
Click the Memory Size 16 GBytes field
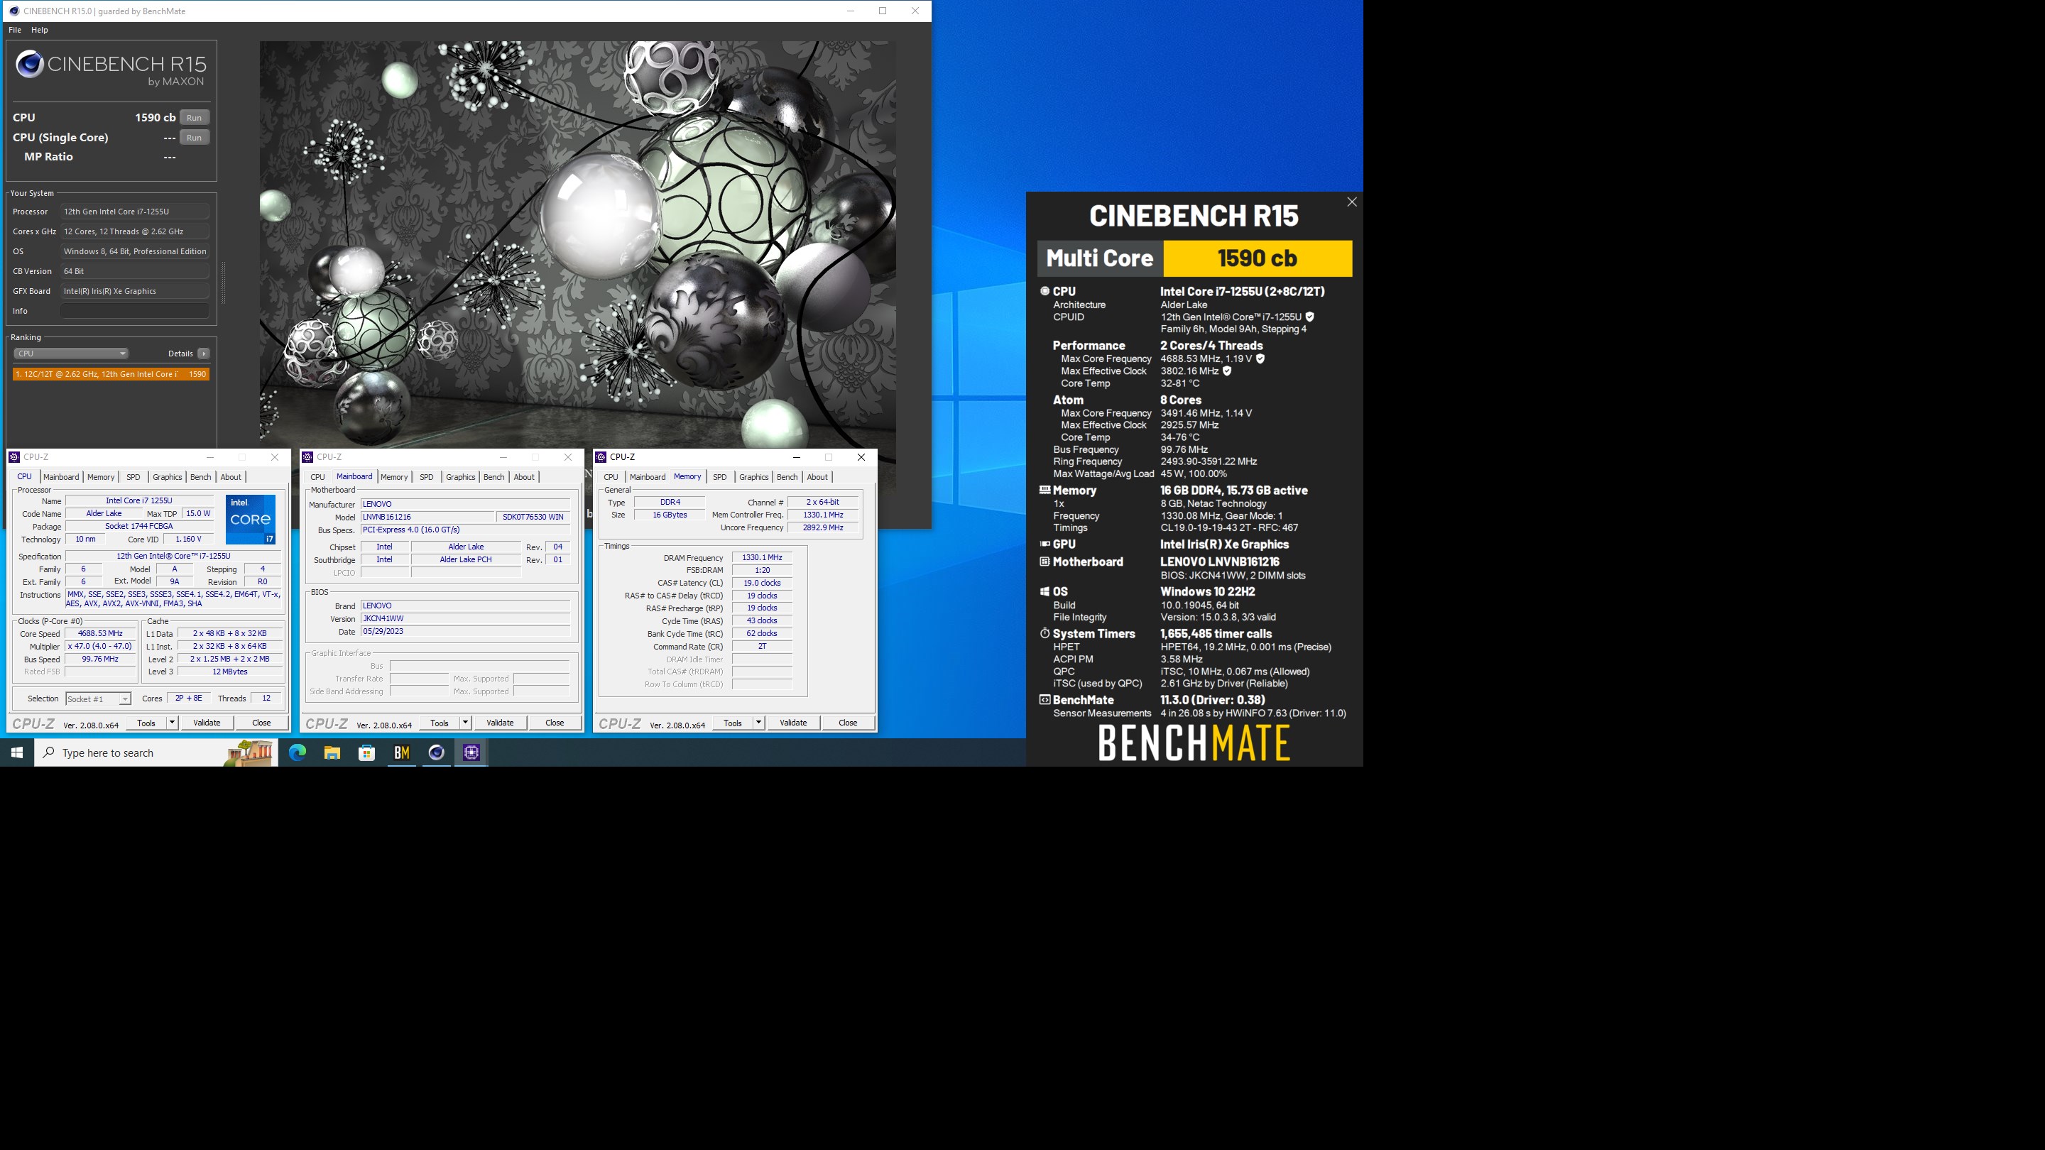[x=670, y=515]
